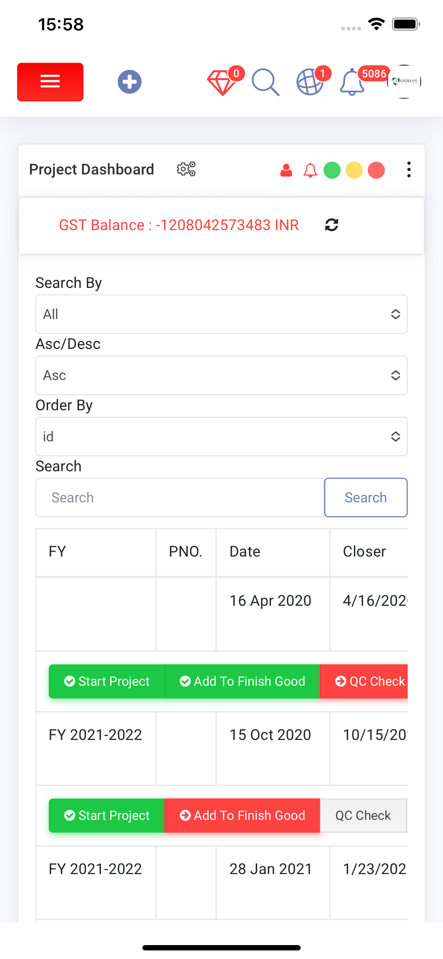Open Project Dashboard settings gears icon
Image resolution: width=443 pixels, height=959 pixels.
(x=186, y=169)
